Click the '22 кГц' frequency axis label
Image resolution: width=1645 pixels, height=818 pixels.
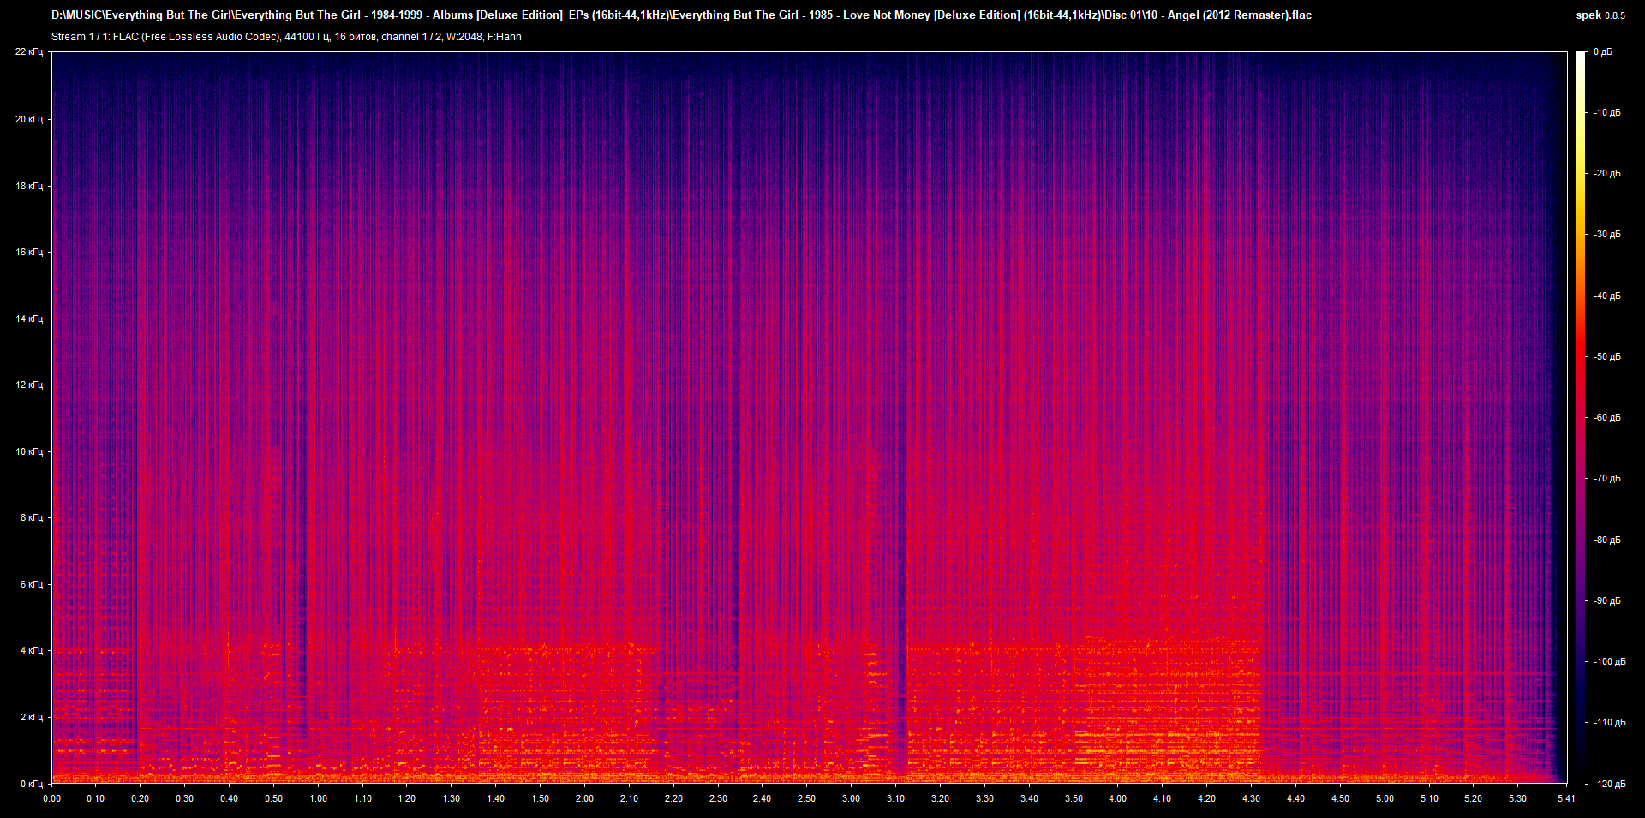(x=29, y=51)
